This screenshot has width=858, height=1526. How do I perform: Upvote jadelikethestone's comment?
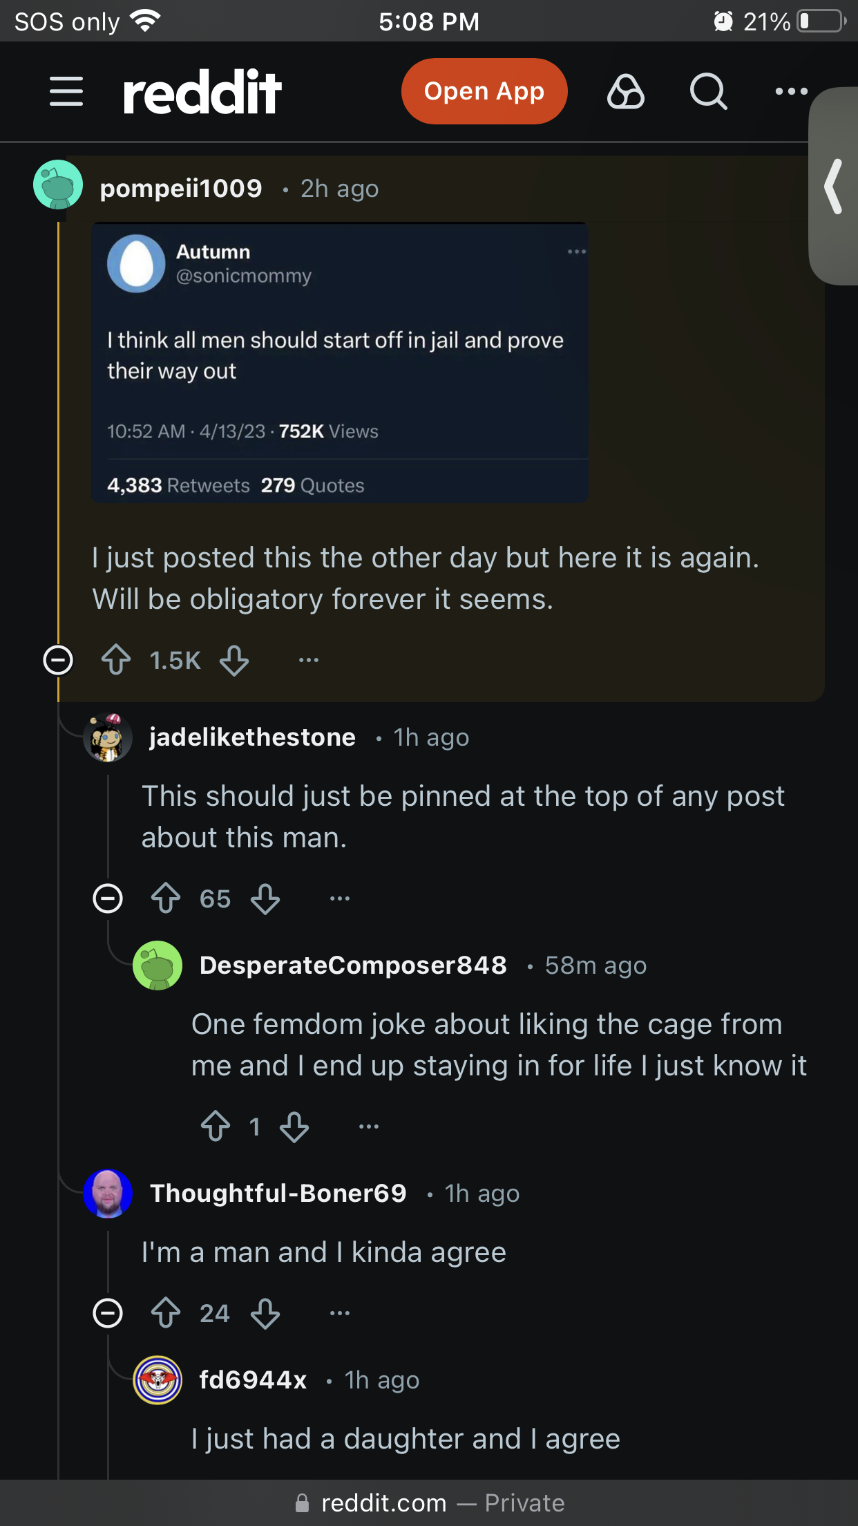click(x=166, y=898)
